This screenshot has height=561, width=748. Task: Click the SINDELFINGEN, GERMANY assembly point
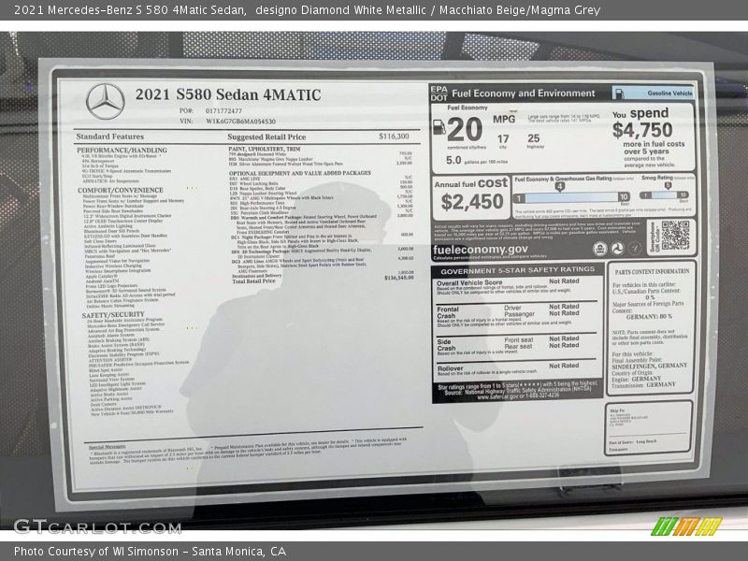pos(649,366)
